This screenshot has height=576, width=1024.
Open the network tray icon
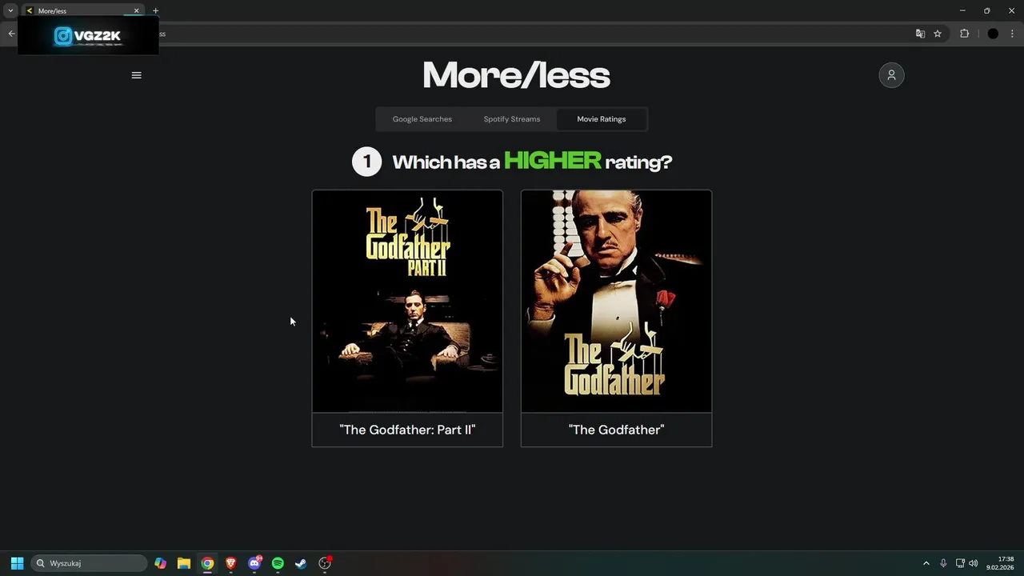960,563
